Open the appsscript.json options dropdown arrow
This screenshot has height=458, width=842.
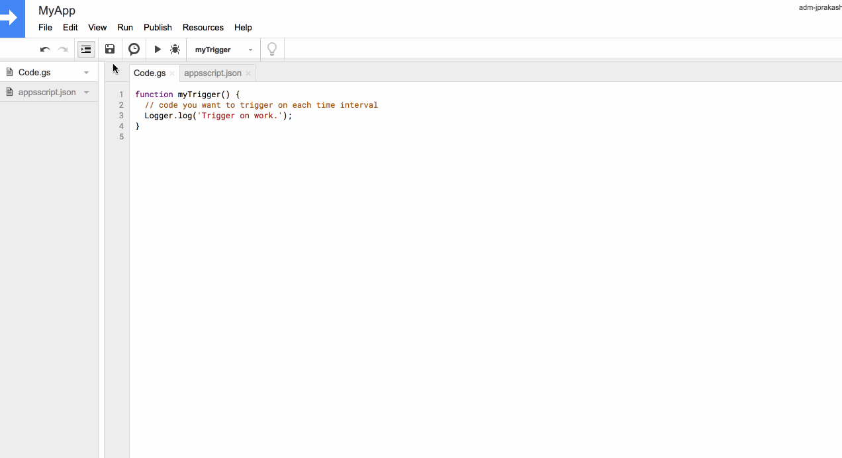click(x=86, y=92)
